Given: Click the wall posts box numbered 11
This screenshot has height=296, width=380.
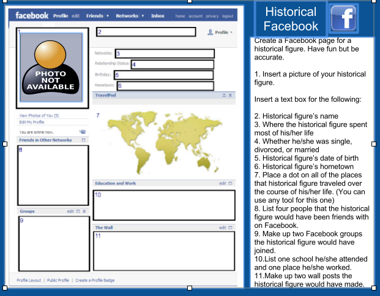Looking at the screenshot, I should [x=164, y=251].
